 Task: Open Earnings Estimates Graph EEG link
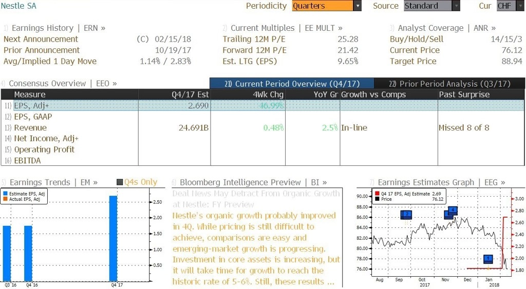click(x=441, y=182)
